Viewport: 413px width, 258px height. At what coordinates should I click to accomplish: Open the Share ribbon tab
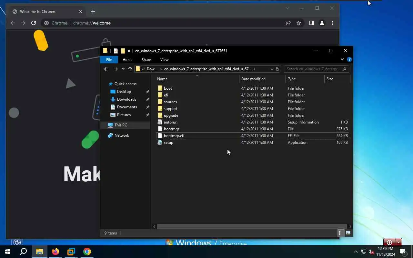146,59
